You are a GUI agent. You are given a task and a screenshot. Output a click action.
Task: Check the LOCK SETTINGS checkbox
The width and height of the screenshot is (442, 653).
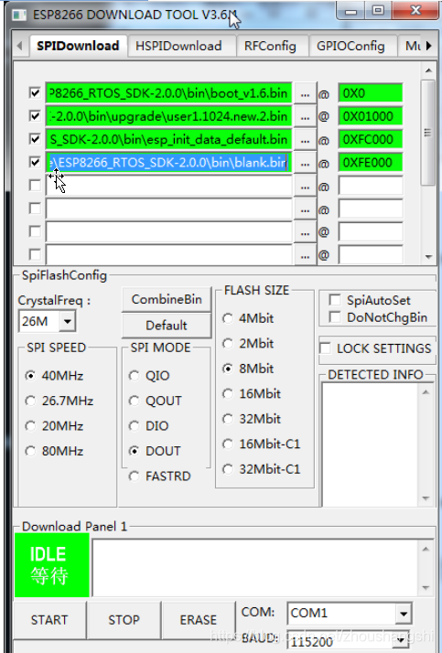click(x=325, y=348)
